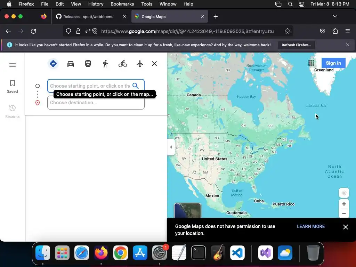List all tabs dropdown
Image resolution: width=356 pixels, height=267 pixels.
335,16
